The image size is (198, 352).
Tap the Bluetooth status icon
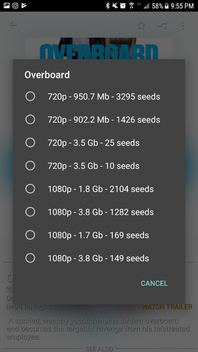pos(108,6)
